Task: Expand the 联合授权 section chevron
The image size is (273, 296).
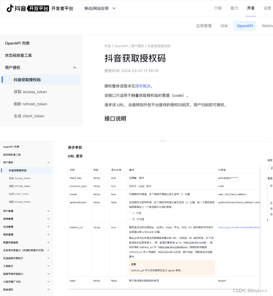Action: (x=49, y=290)
